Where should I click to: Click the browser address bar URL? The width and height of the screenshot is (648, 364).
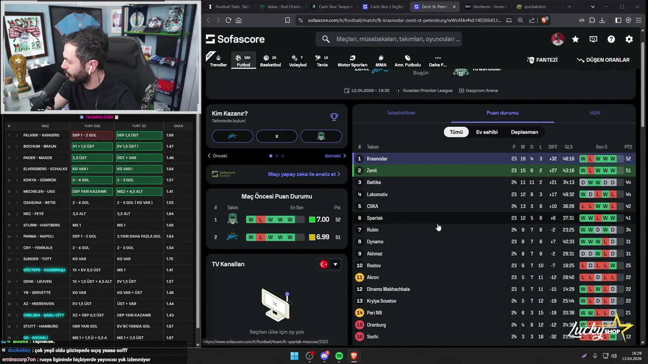point(404,20)
